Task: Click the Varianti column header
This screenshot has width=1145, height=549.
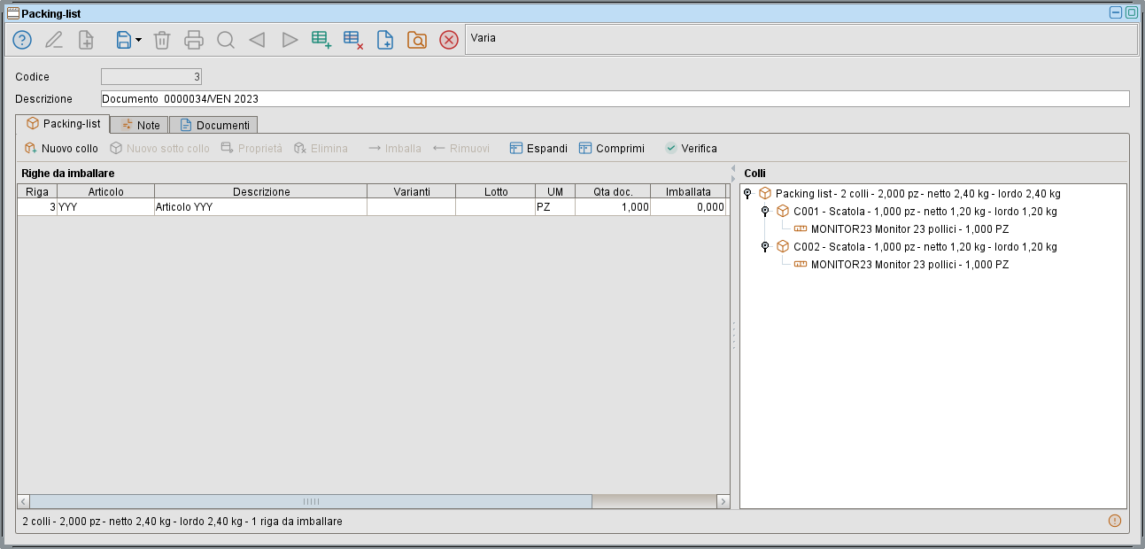Action: point(412,191)
